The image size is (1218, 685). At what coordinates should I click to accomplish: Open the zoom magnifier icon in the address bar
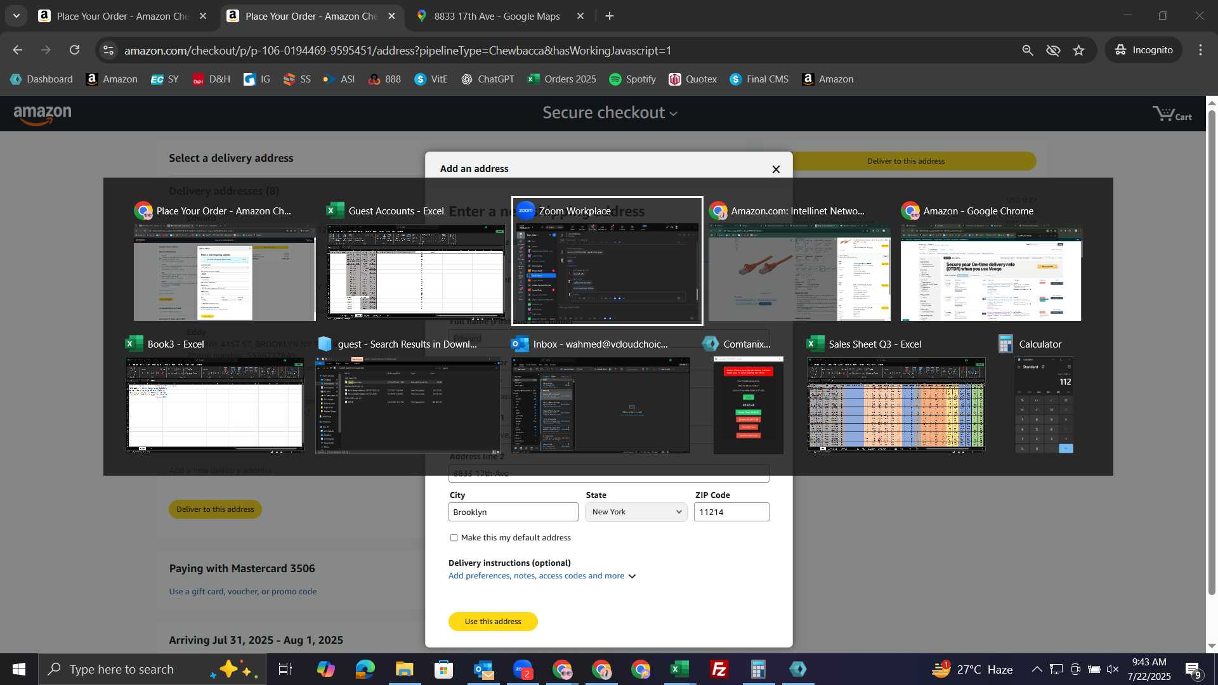pos(1028,50)
